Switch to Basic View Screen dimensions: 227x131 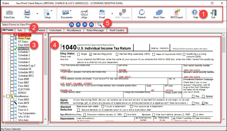coord(159,14)
